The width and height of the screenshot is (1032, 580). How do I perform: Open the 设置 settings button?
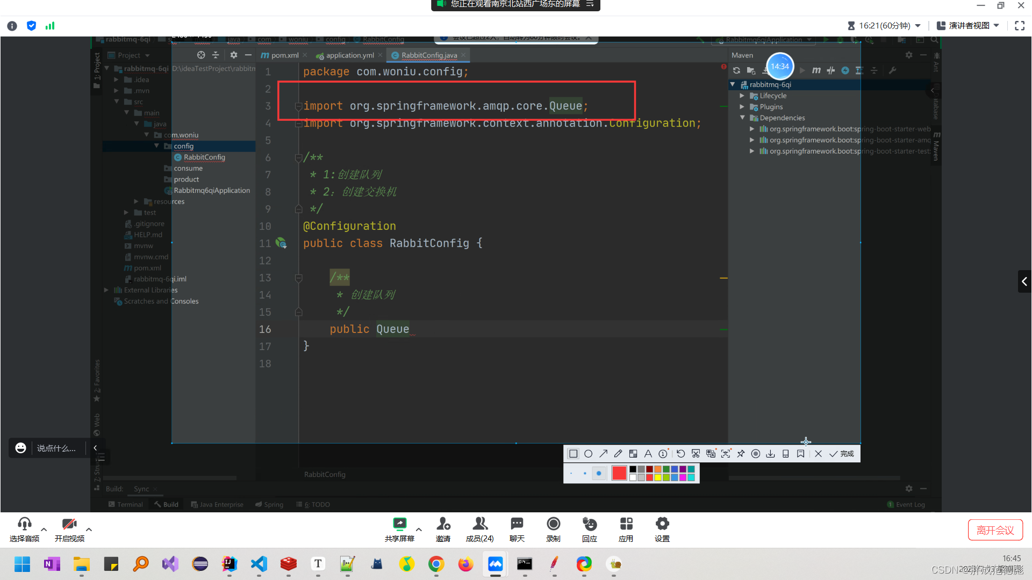(x=662, y=530)
